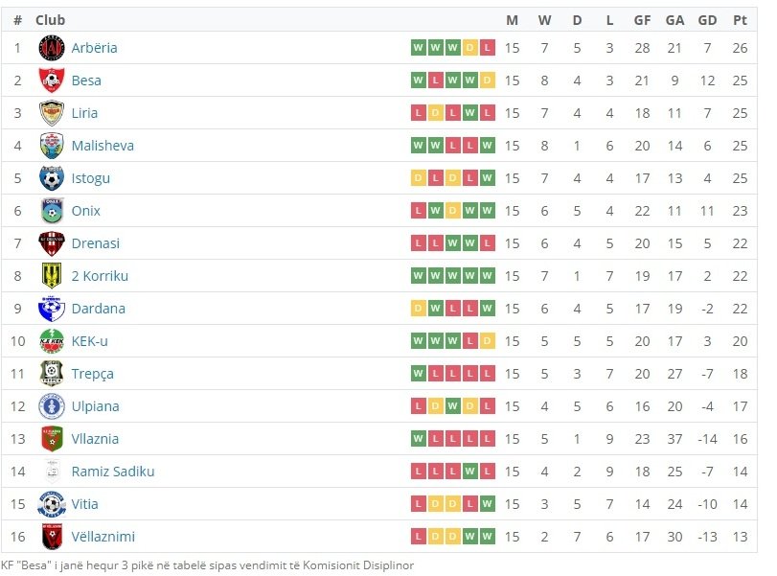Open the Drenasi team page link
This screenshot has height=576, width=777.
(x=95, y=243)
